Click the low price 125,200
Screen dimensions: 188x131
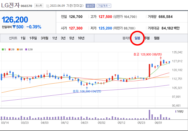105,28
